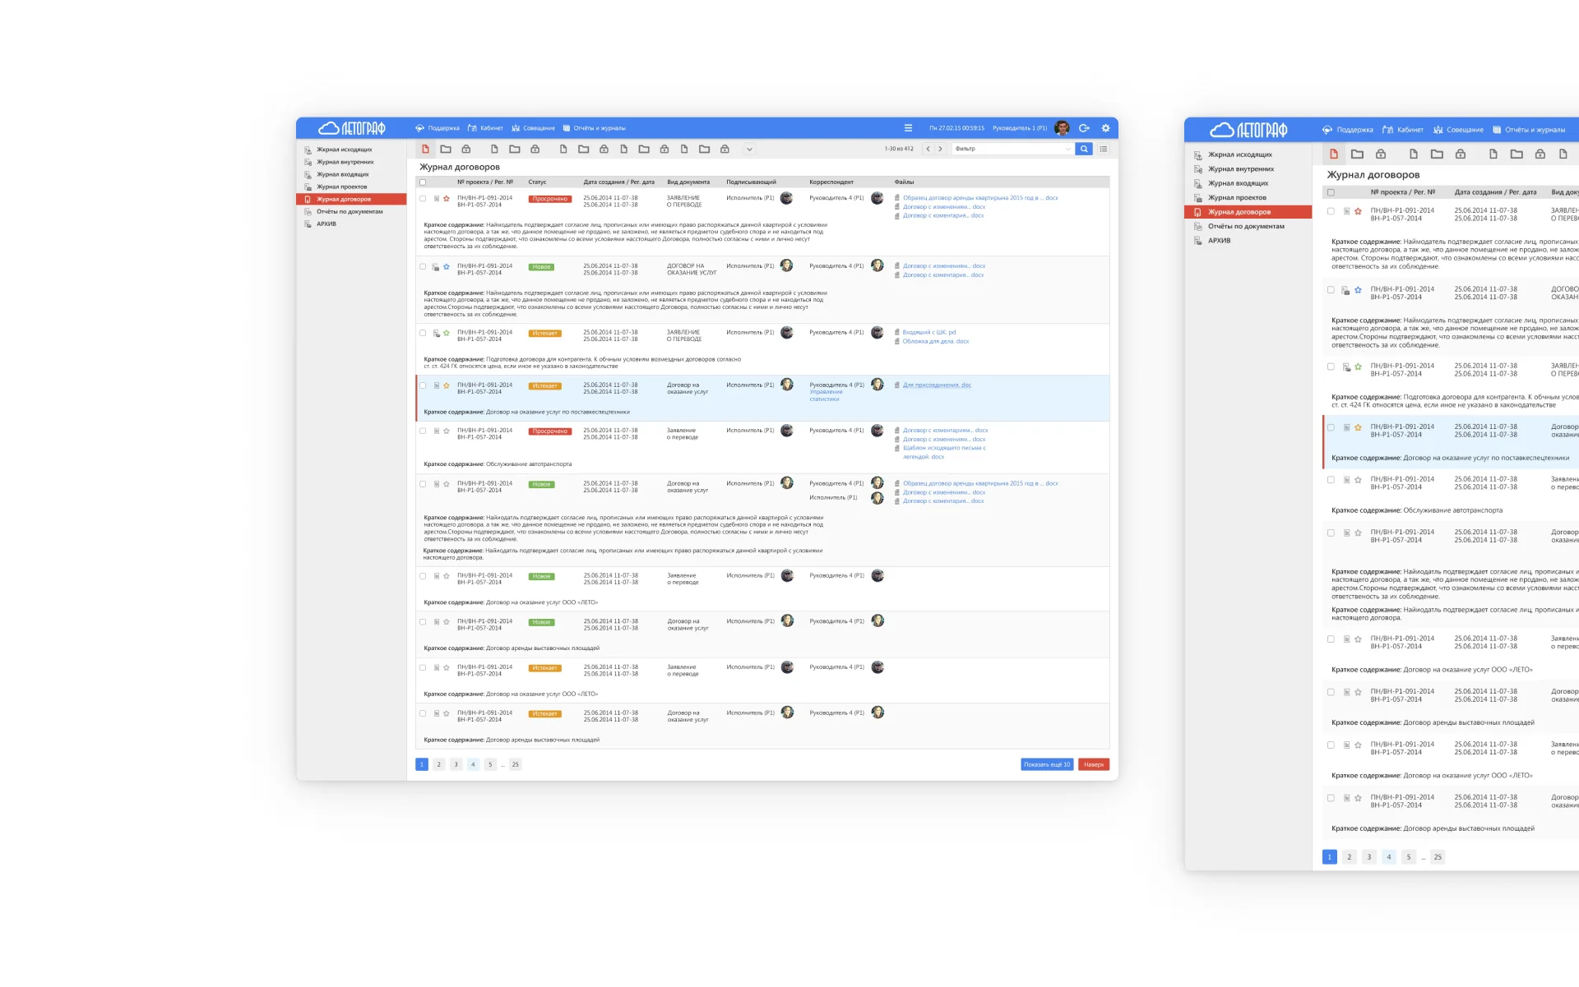This screenshot has height=987, width=1579.
Task: Open АРХИВ in the main sidebar
Action: [x=326, y=224]
